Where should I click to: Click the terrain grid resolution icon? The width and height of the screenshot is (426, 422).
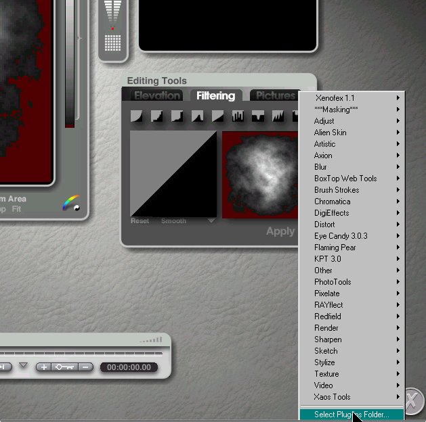(113, 42)
